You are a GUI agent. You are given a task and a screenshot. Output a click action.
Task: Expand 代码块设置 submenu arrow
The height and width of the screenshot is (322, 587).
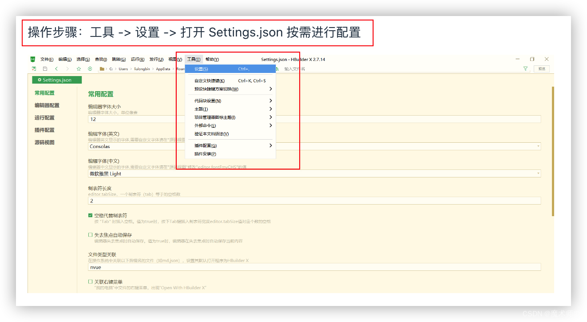(x=270, y=101)
